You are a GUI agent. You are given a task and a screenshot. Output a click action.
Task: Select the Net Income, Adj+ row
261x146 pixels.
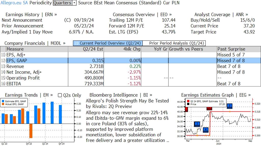(x=130, y=72)
